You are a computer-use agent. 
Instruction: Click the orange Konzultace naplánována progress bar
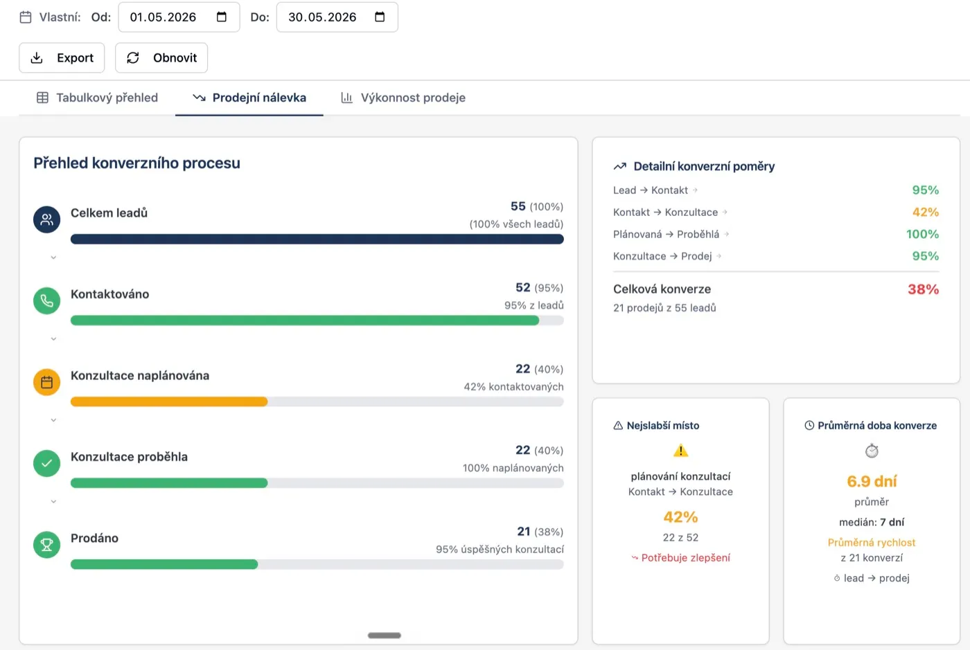[x=169, y=402]
